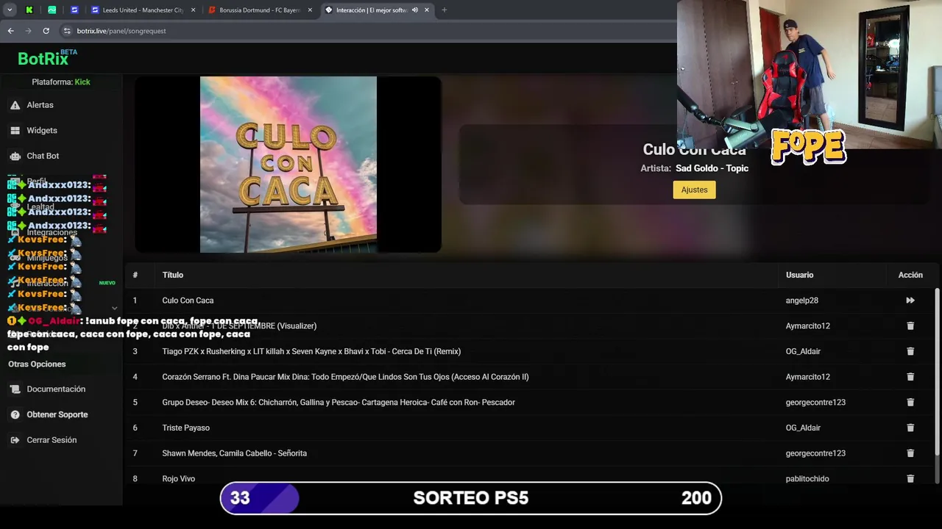942x529 pixels.
Task: Click user angelp28 in the table
Action: click(x=801, y=301)
